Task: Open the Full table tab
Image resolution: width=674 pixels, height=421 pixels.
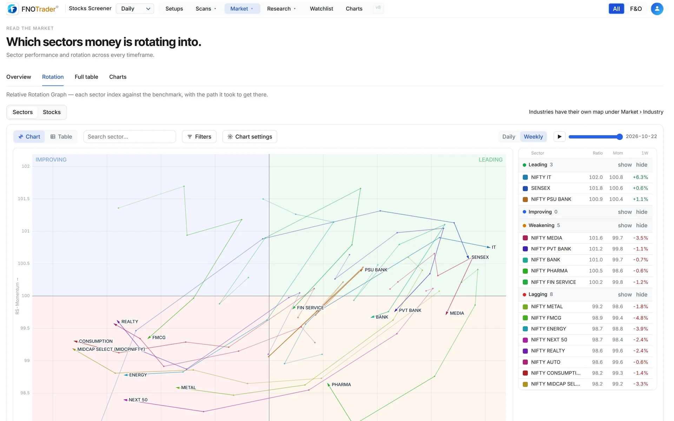Action: pyautogui.click(x=86, y=77)
